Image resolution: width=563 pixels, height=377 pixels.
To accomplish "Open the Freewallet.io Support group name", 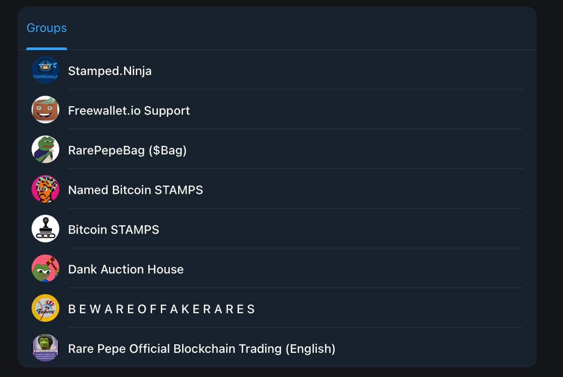I will tap(129, 110).
